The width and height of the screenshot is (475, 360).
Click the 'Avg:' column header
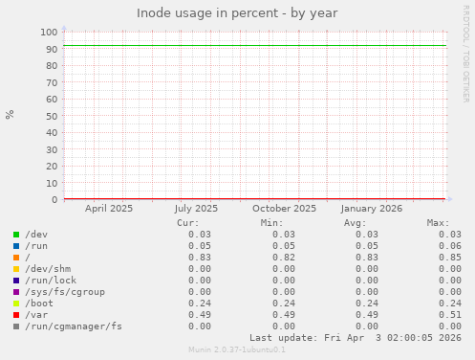click(x=355, y=223)
